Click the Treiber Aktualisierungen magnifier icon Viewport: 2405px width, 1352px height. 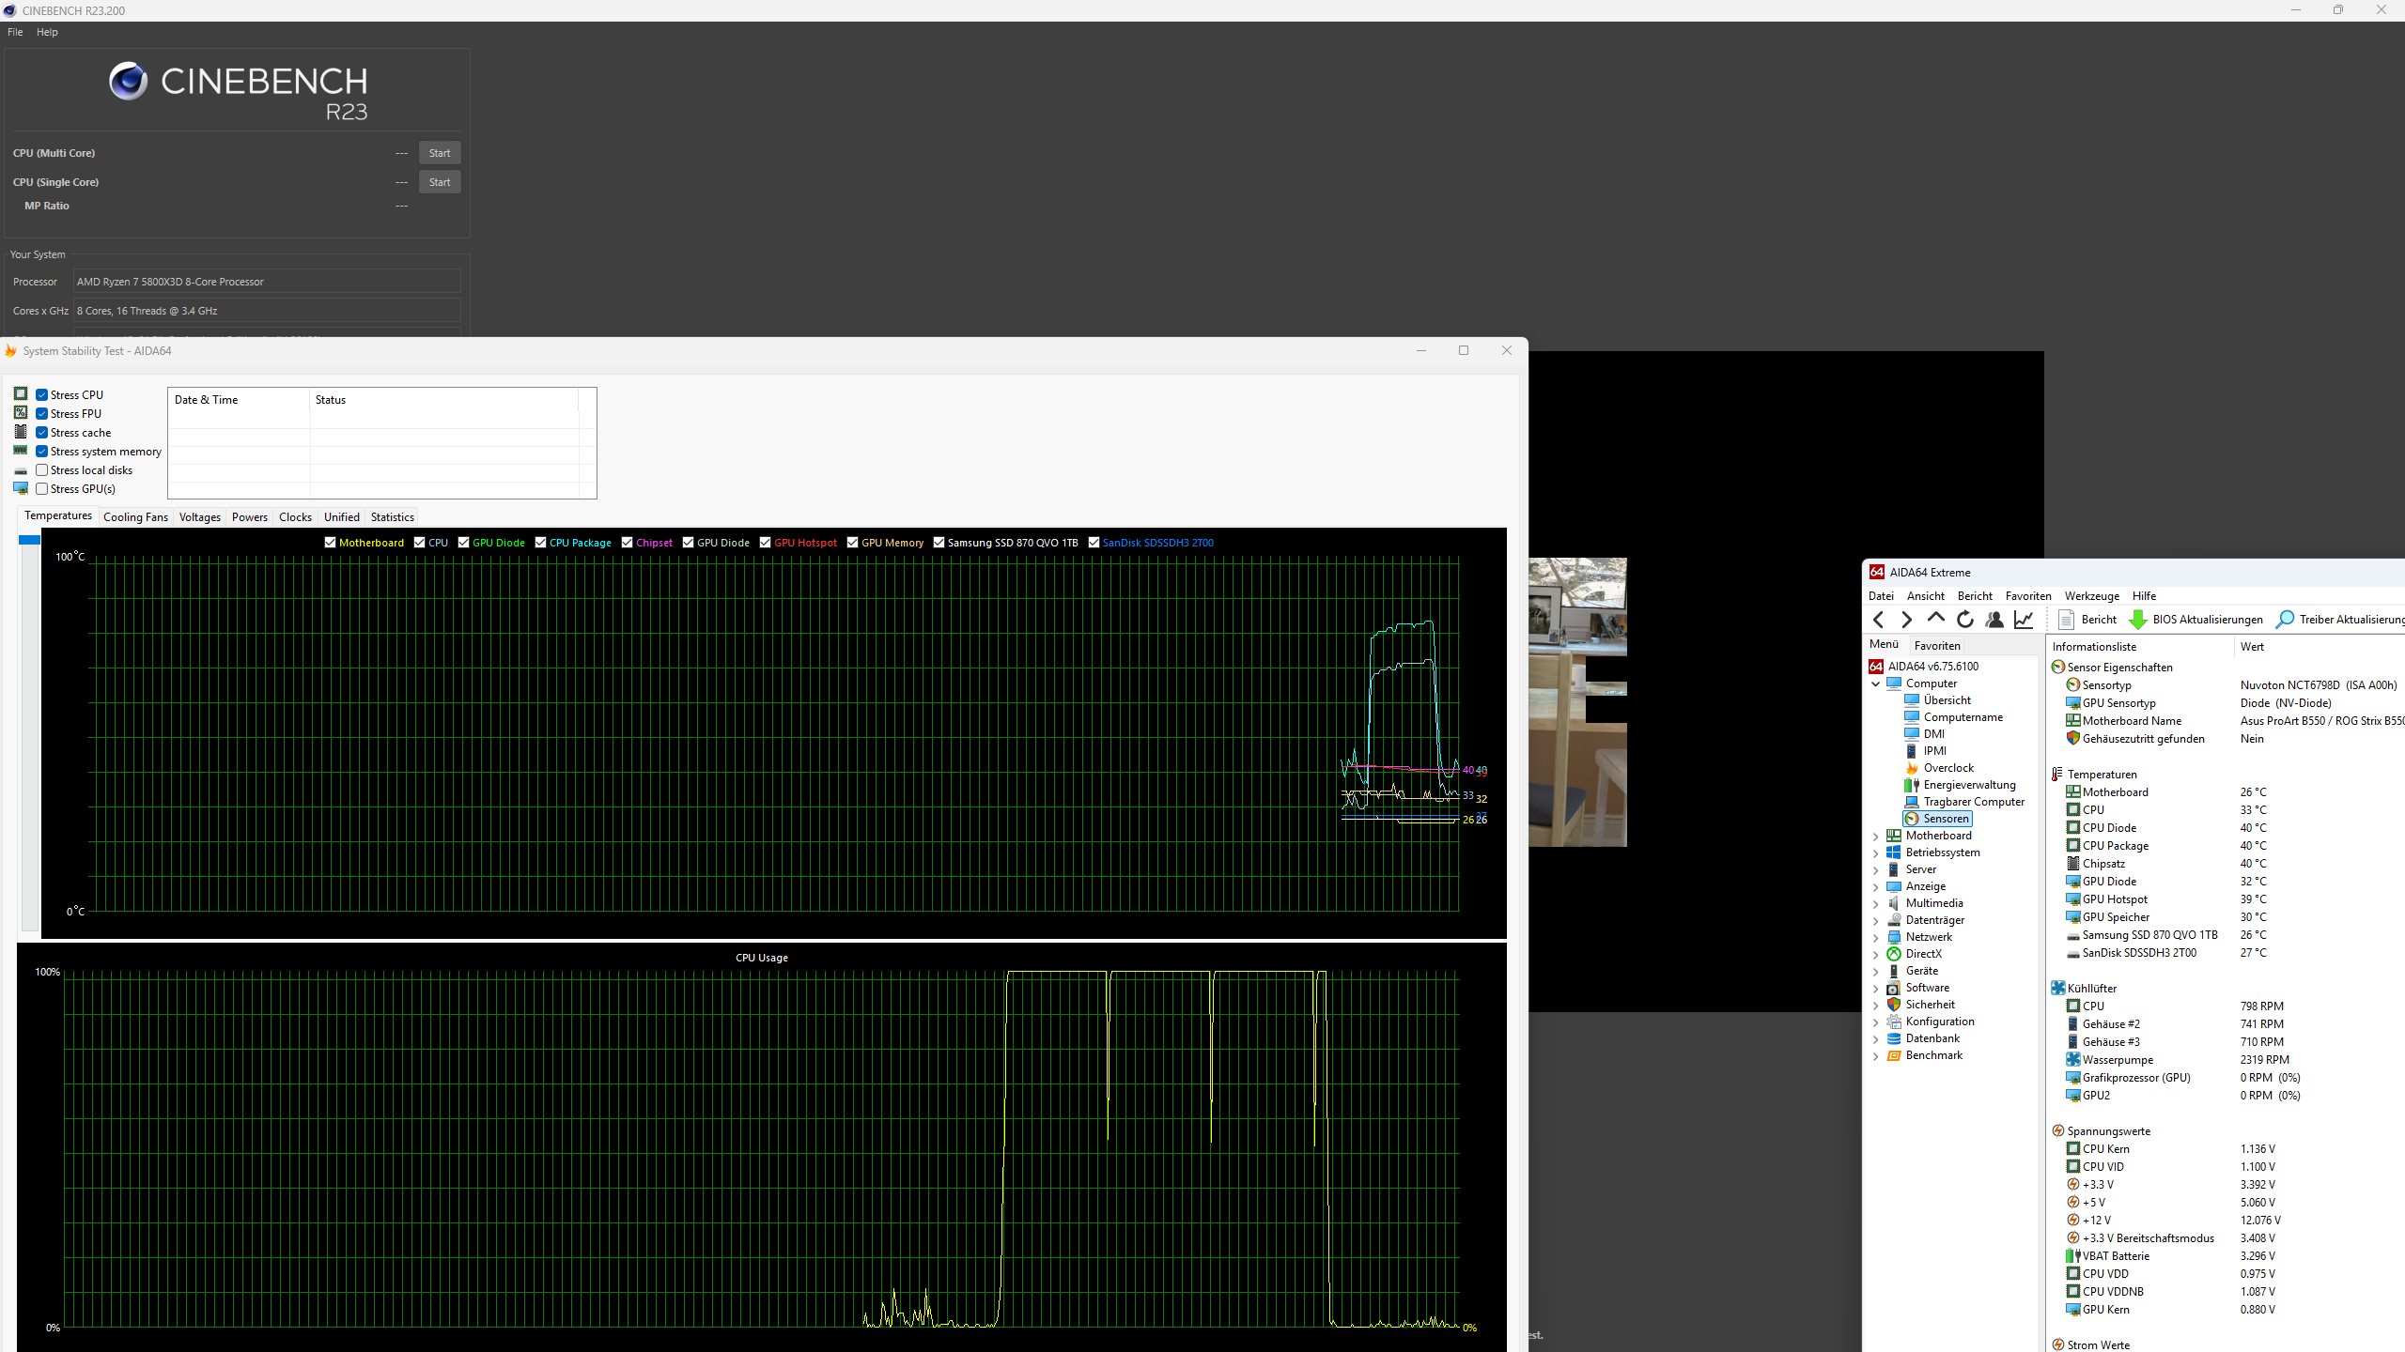tap(2285, 620)
